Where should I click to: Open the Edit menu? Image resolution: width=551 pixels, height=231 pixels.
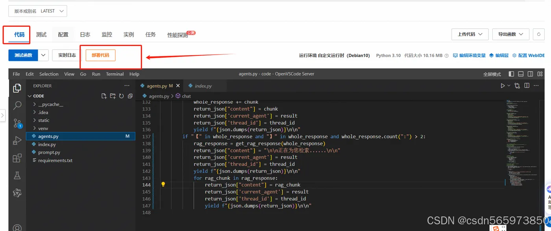pos(30,74)
